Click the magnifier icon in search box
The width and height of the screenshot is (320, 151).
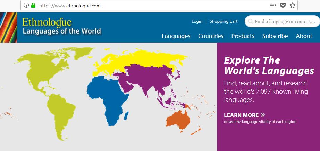[250, 21]
